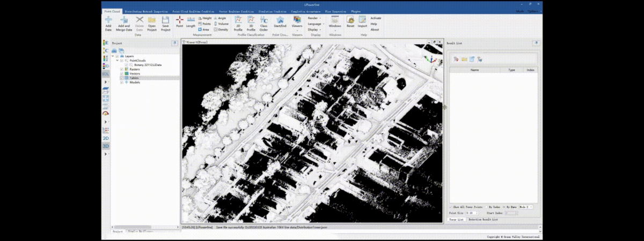Open the Render dropdown
The image size is (644, 241).
click(x=314, y=18)
